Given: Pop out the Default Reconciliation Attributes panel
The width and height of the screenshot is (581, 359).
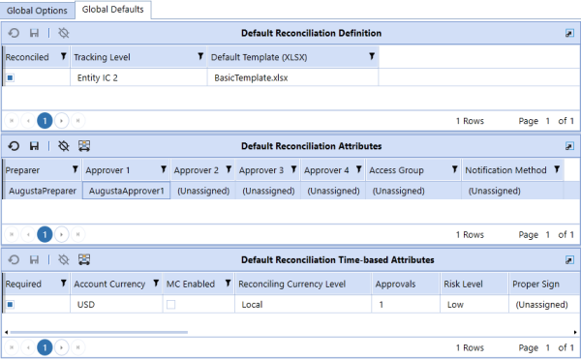Looking at the screenshot, I should pyautogui.click(x=569, y=146).
